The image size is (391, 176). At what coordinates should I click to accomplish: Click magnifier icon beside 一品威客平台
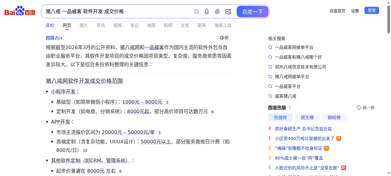coord(270,86)
